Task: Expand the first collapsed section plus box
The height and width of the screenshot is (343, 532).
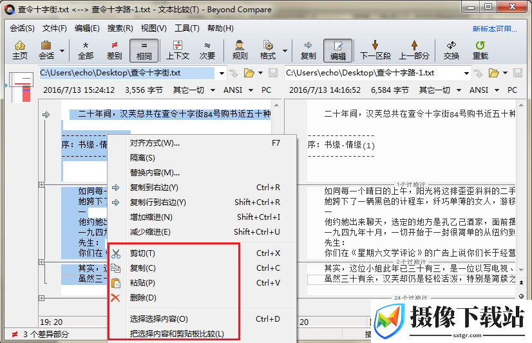Action: (x=41, y=185)
